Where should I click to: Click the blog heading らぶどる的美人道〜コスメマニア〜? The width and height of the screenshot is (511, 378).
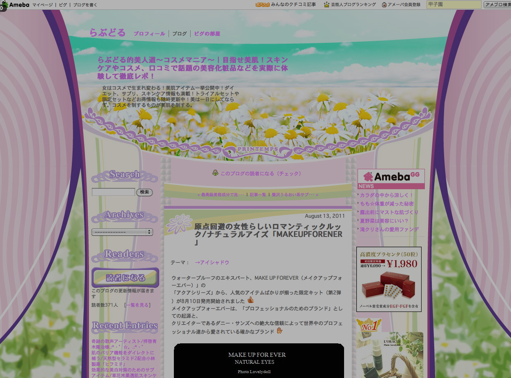(x=193, y=68)
